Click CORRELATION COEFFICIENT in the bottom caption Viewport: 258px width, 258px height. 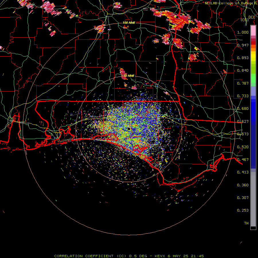(84, 256)
